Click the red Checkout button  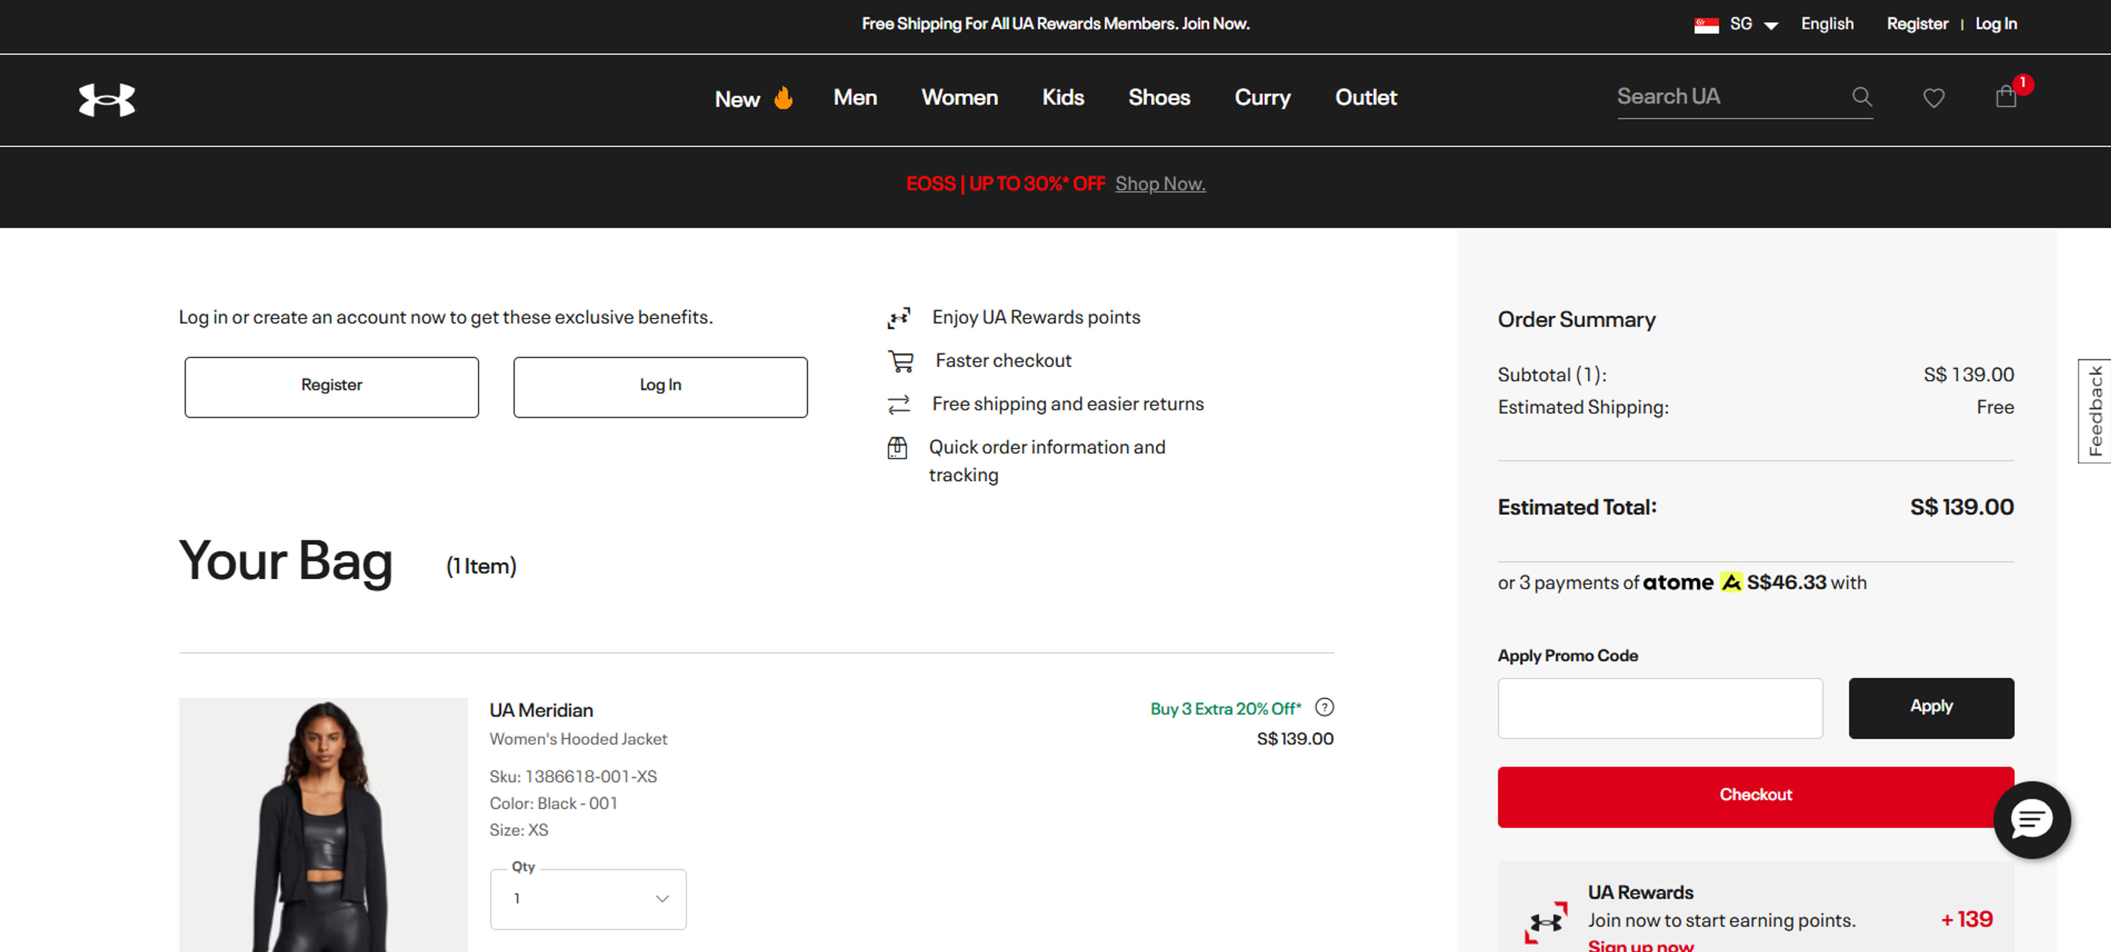pos(1755,797)
